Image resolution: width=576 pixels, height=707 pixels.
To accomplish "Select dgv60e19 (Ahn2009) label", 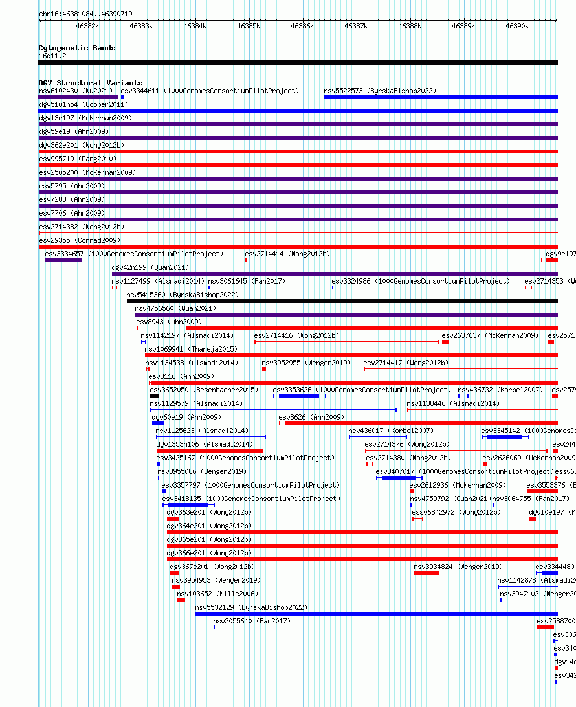I will pos(186,417).
